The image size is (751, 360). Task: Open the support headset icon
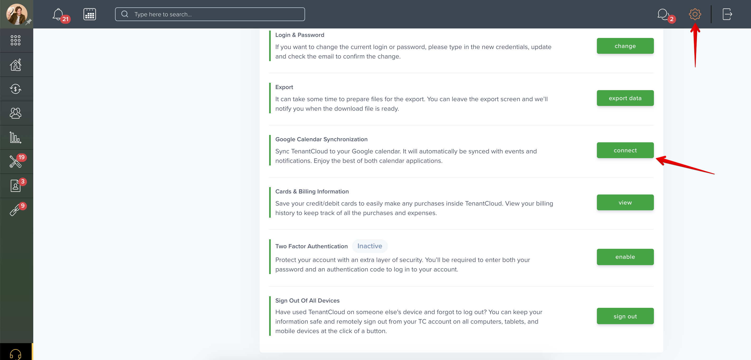16,354
